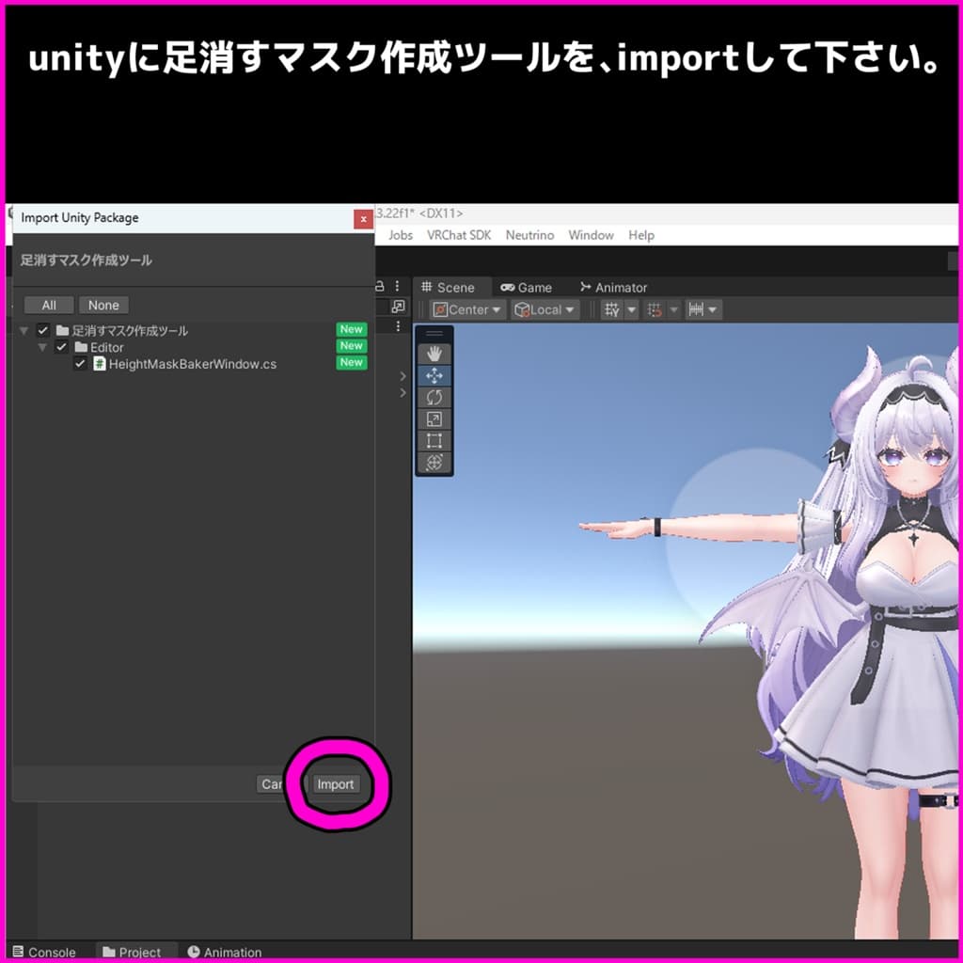
Task: Collapse the 足消すマスク作成ツール tree item
Action: click(24, 330)
